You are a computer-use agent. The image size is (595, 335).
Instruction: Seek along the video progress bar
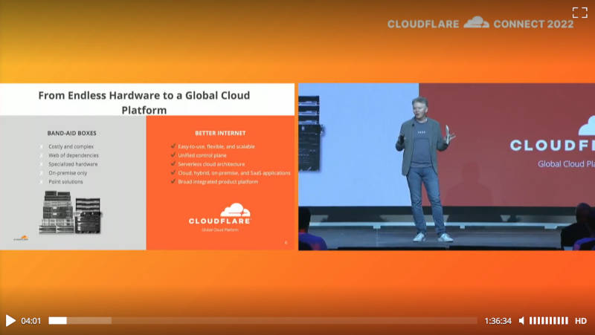(263, 321)
